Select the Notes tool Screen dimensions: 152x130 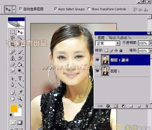[x=12, y=92]
